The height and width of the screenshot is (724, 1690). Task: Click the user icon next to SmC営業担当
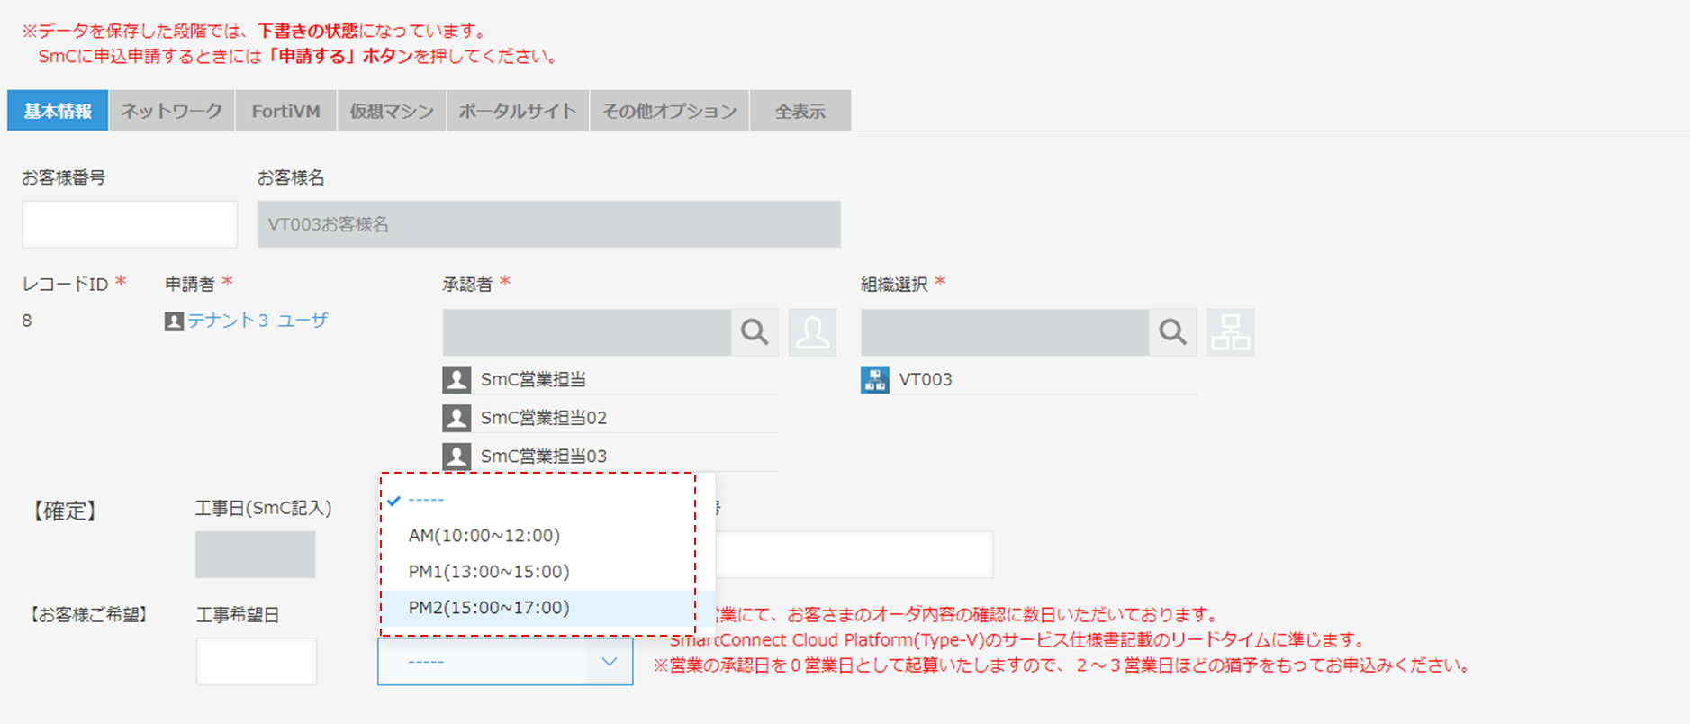(456, 379)
